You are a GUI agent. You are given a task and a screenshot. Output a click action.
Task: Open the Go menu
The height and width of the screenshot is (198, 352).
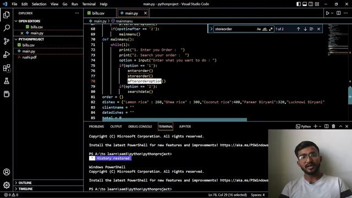[65, 4]
